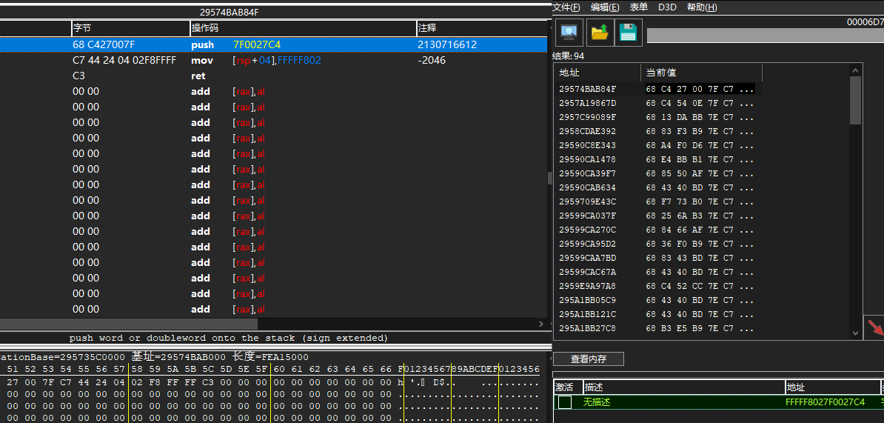Screen dimensions: 884x423
Task: Open the process selector monitor icon
Action: click(x=569, y=33)
